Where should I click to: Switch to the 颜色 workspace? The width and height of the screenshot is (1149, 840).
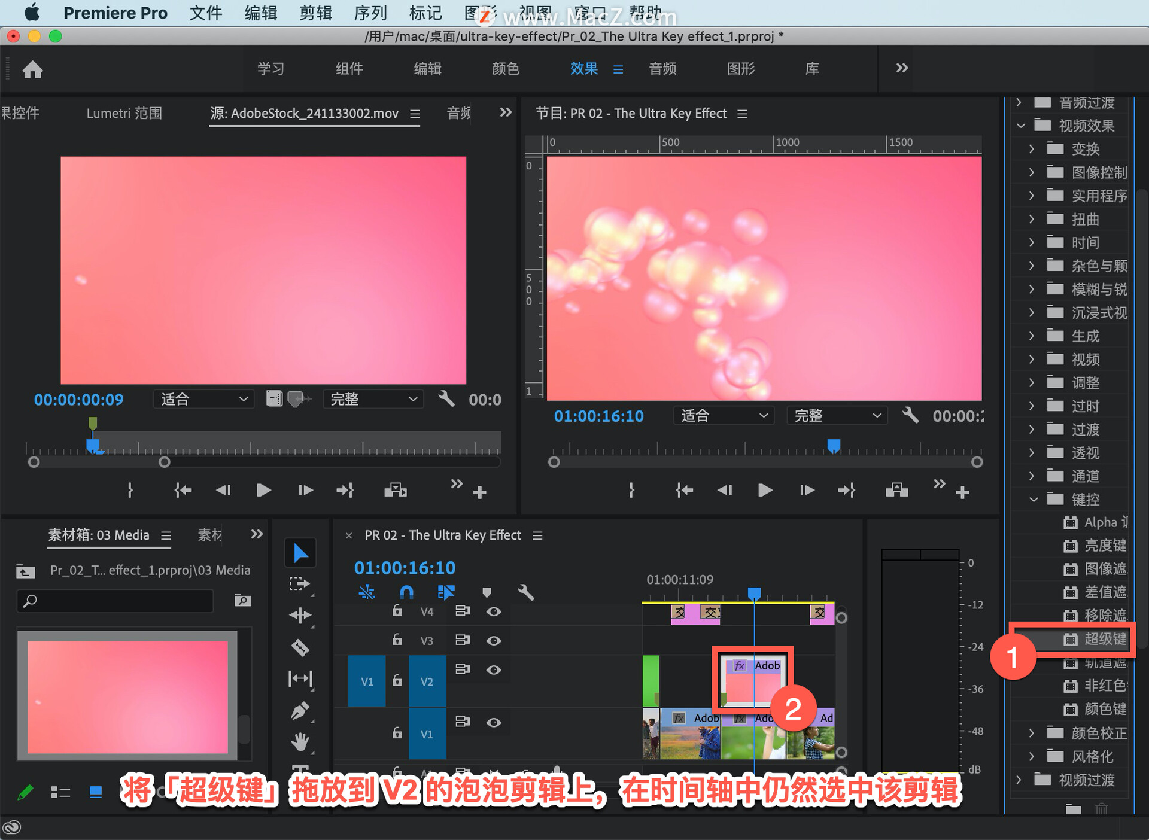point(505,69)
